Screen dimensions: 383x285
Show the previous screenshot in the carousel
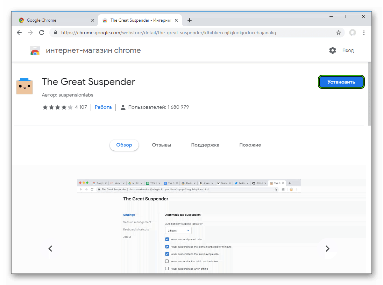50,249
